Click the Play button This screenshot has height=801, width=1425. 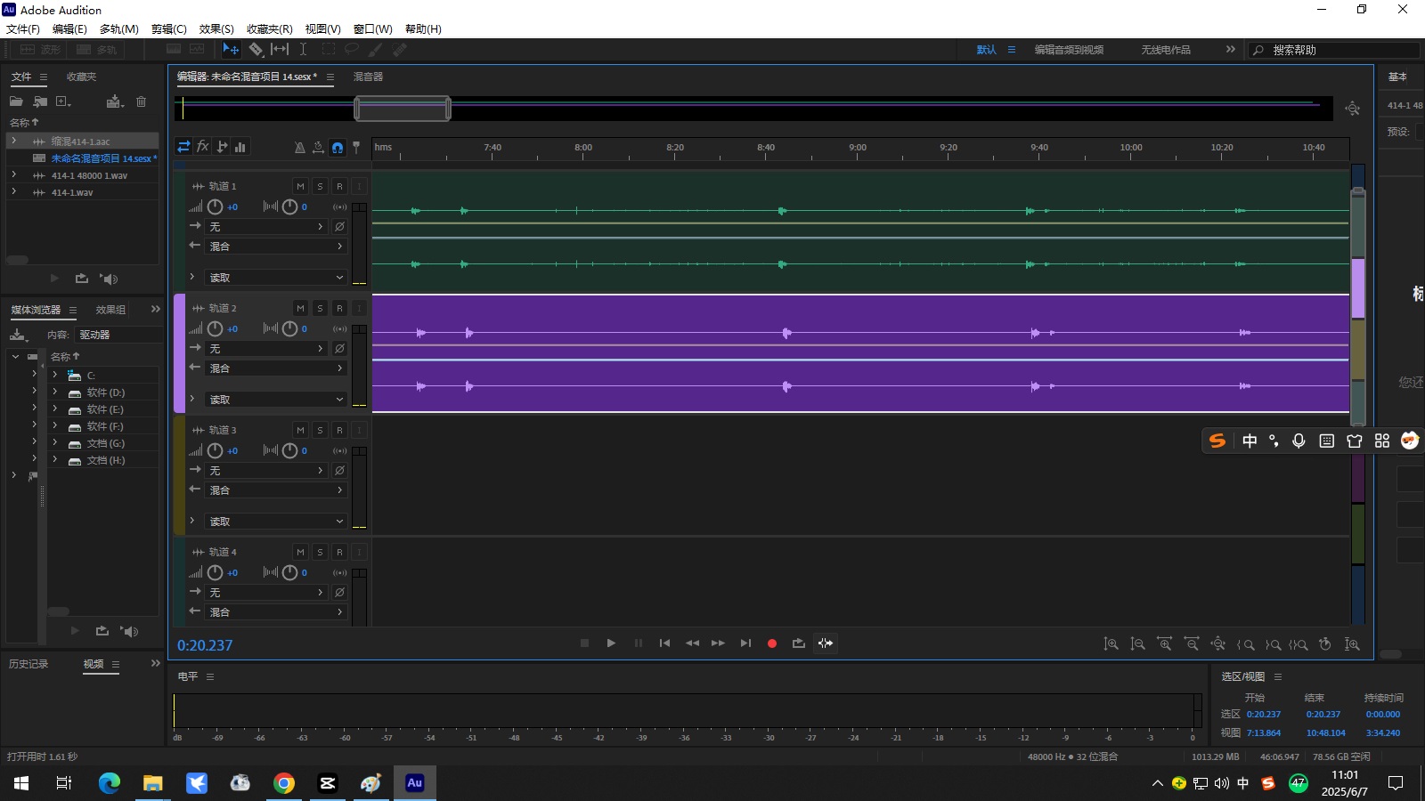point(611,643)
